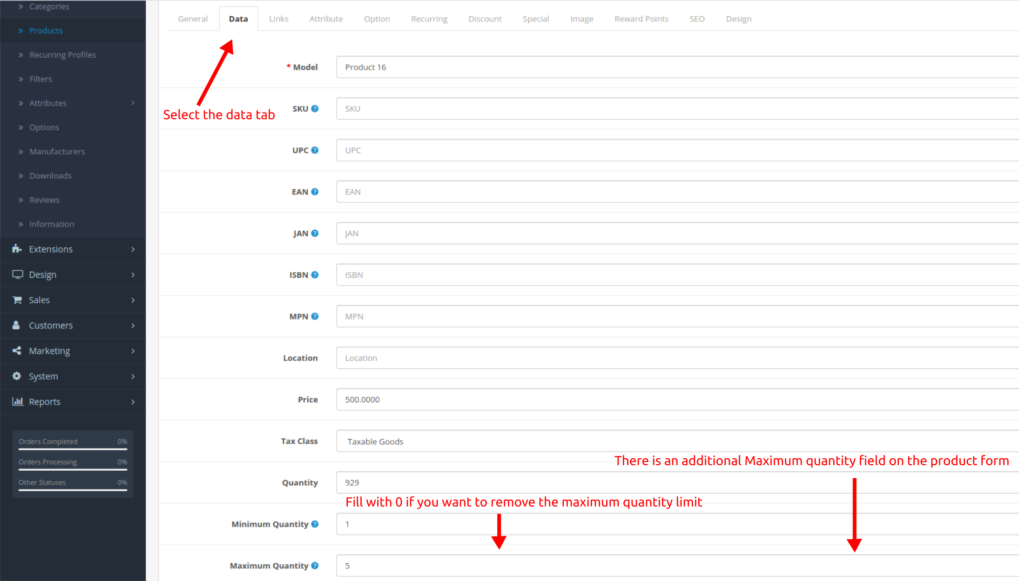The width and height of the screenshot is (1019, 581).
Task: Click the ISBN help question icon
Action: click(x=315, y=275)
